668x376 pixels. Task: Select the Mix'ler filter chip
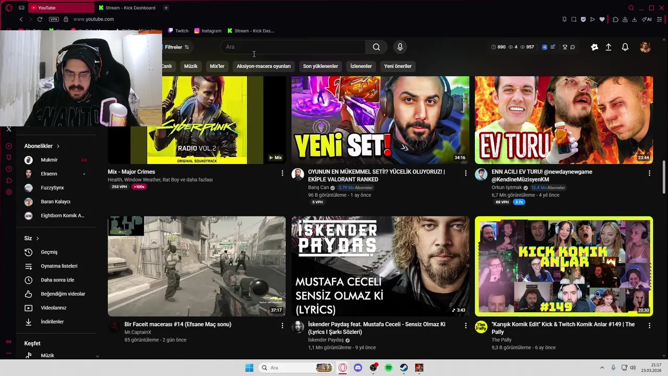tap(217, 66)
